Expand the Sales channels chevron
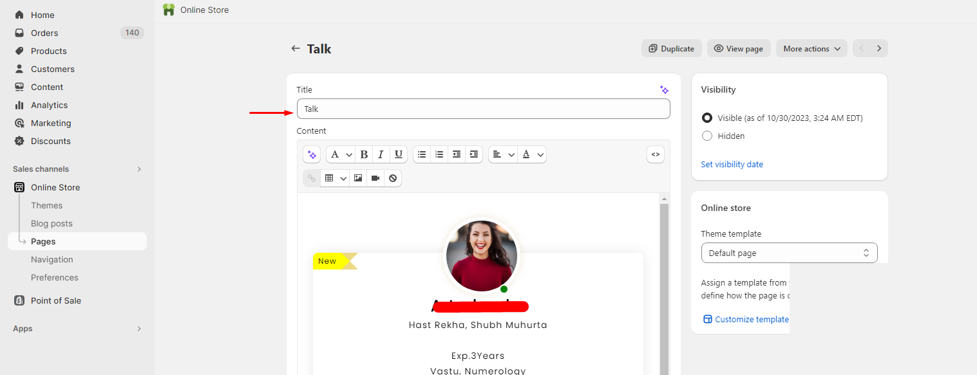977x375 pixels. tap(139, 169)
